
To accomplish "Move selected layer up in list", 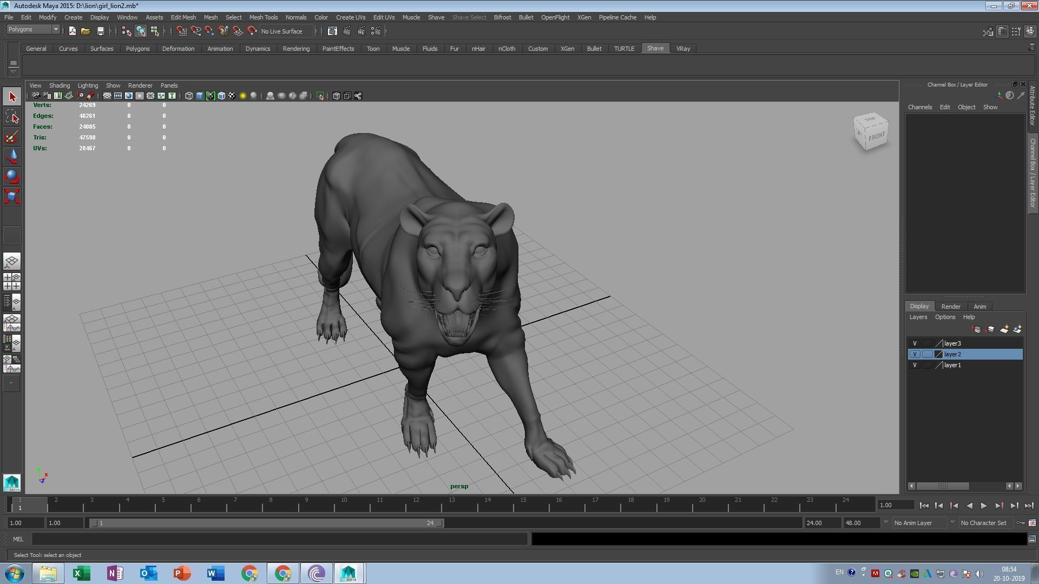I will tap(977, 329).
